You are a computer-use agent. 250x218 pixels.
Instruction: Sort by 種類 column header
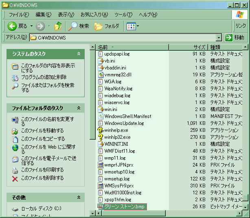[x=225, y=47]
